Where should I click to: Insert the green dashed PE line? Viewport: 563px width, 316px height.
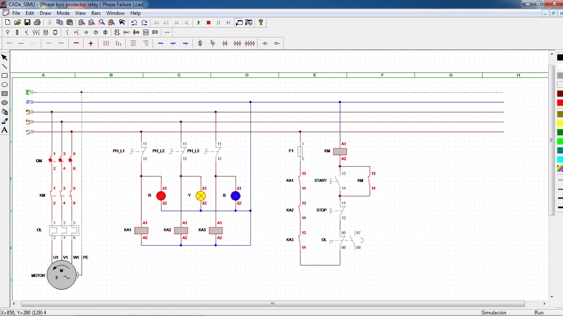[33, 43]
